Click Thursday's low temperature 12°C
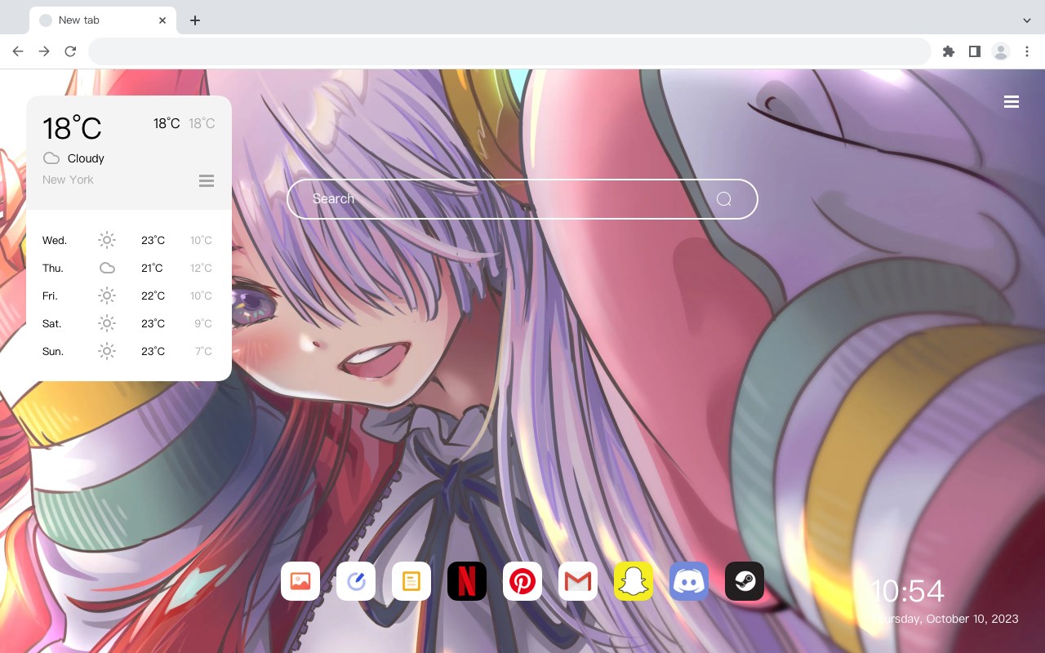This screenshot has height=653, width=1045. (x=201, y=268)
